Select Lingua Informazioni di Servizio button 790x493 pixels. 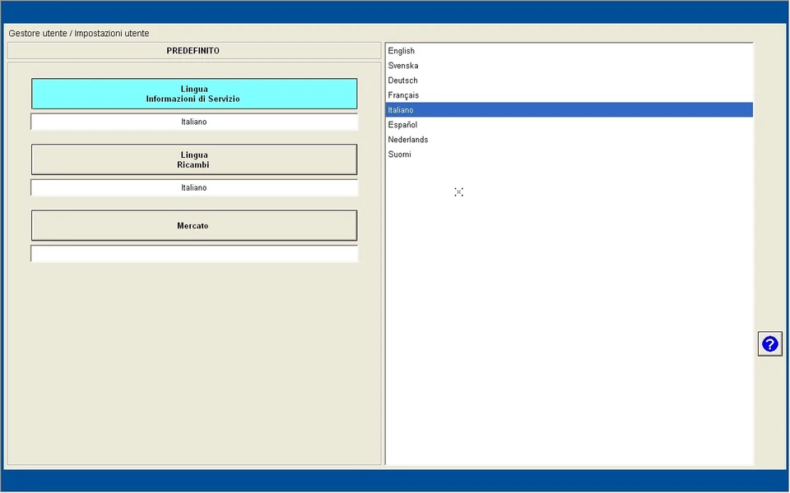(x=194, y=94)
